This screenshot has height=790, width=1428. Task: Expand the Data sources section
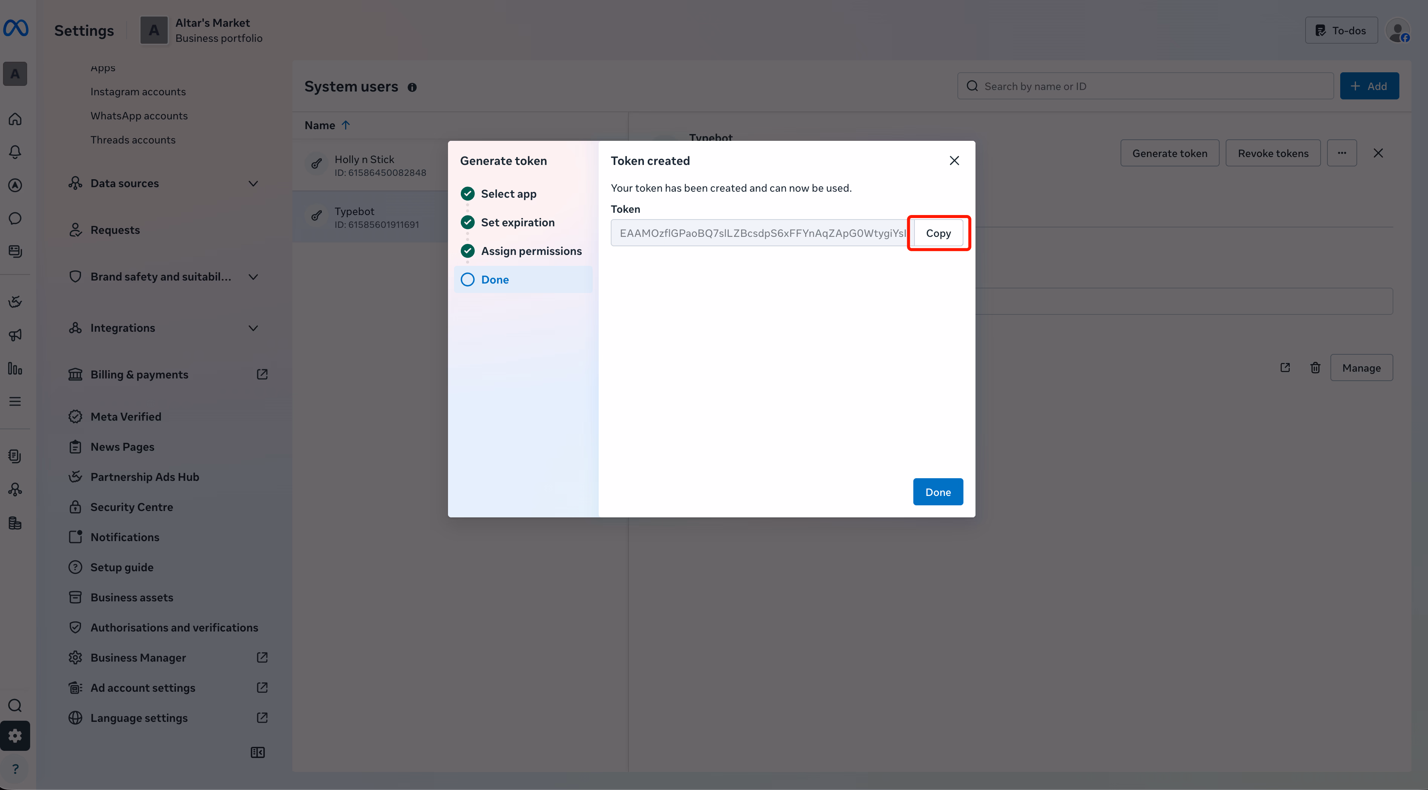coord(253,183)
